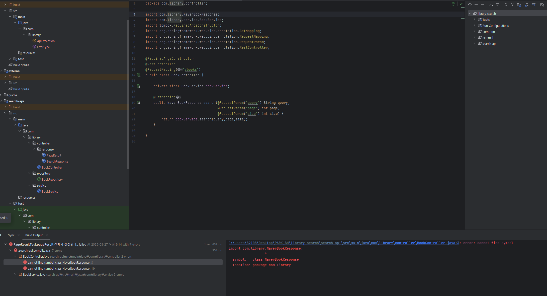The height and width of the screenshot is (296, 547).
Task: Expand Run Configurations in Gradle panel
Action: click(x=474, y=26)
